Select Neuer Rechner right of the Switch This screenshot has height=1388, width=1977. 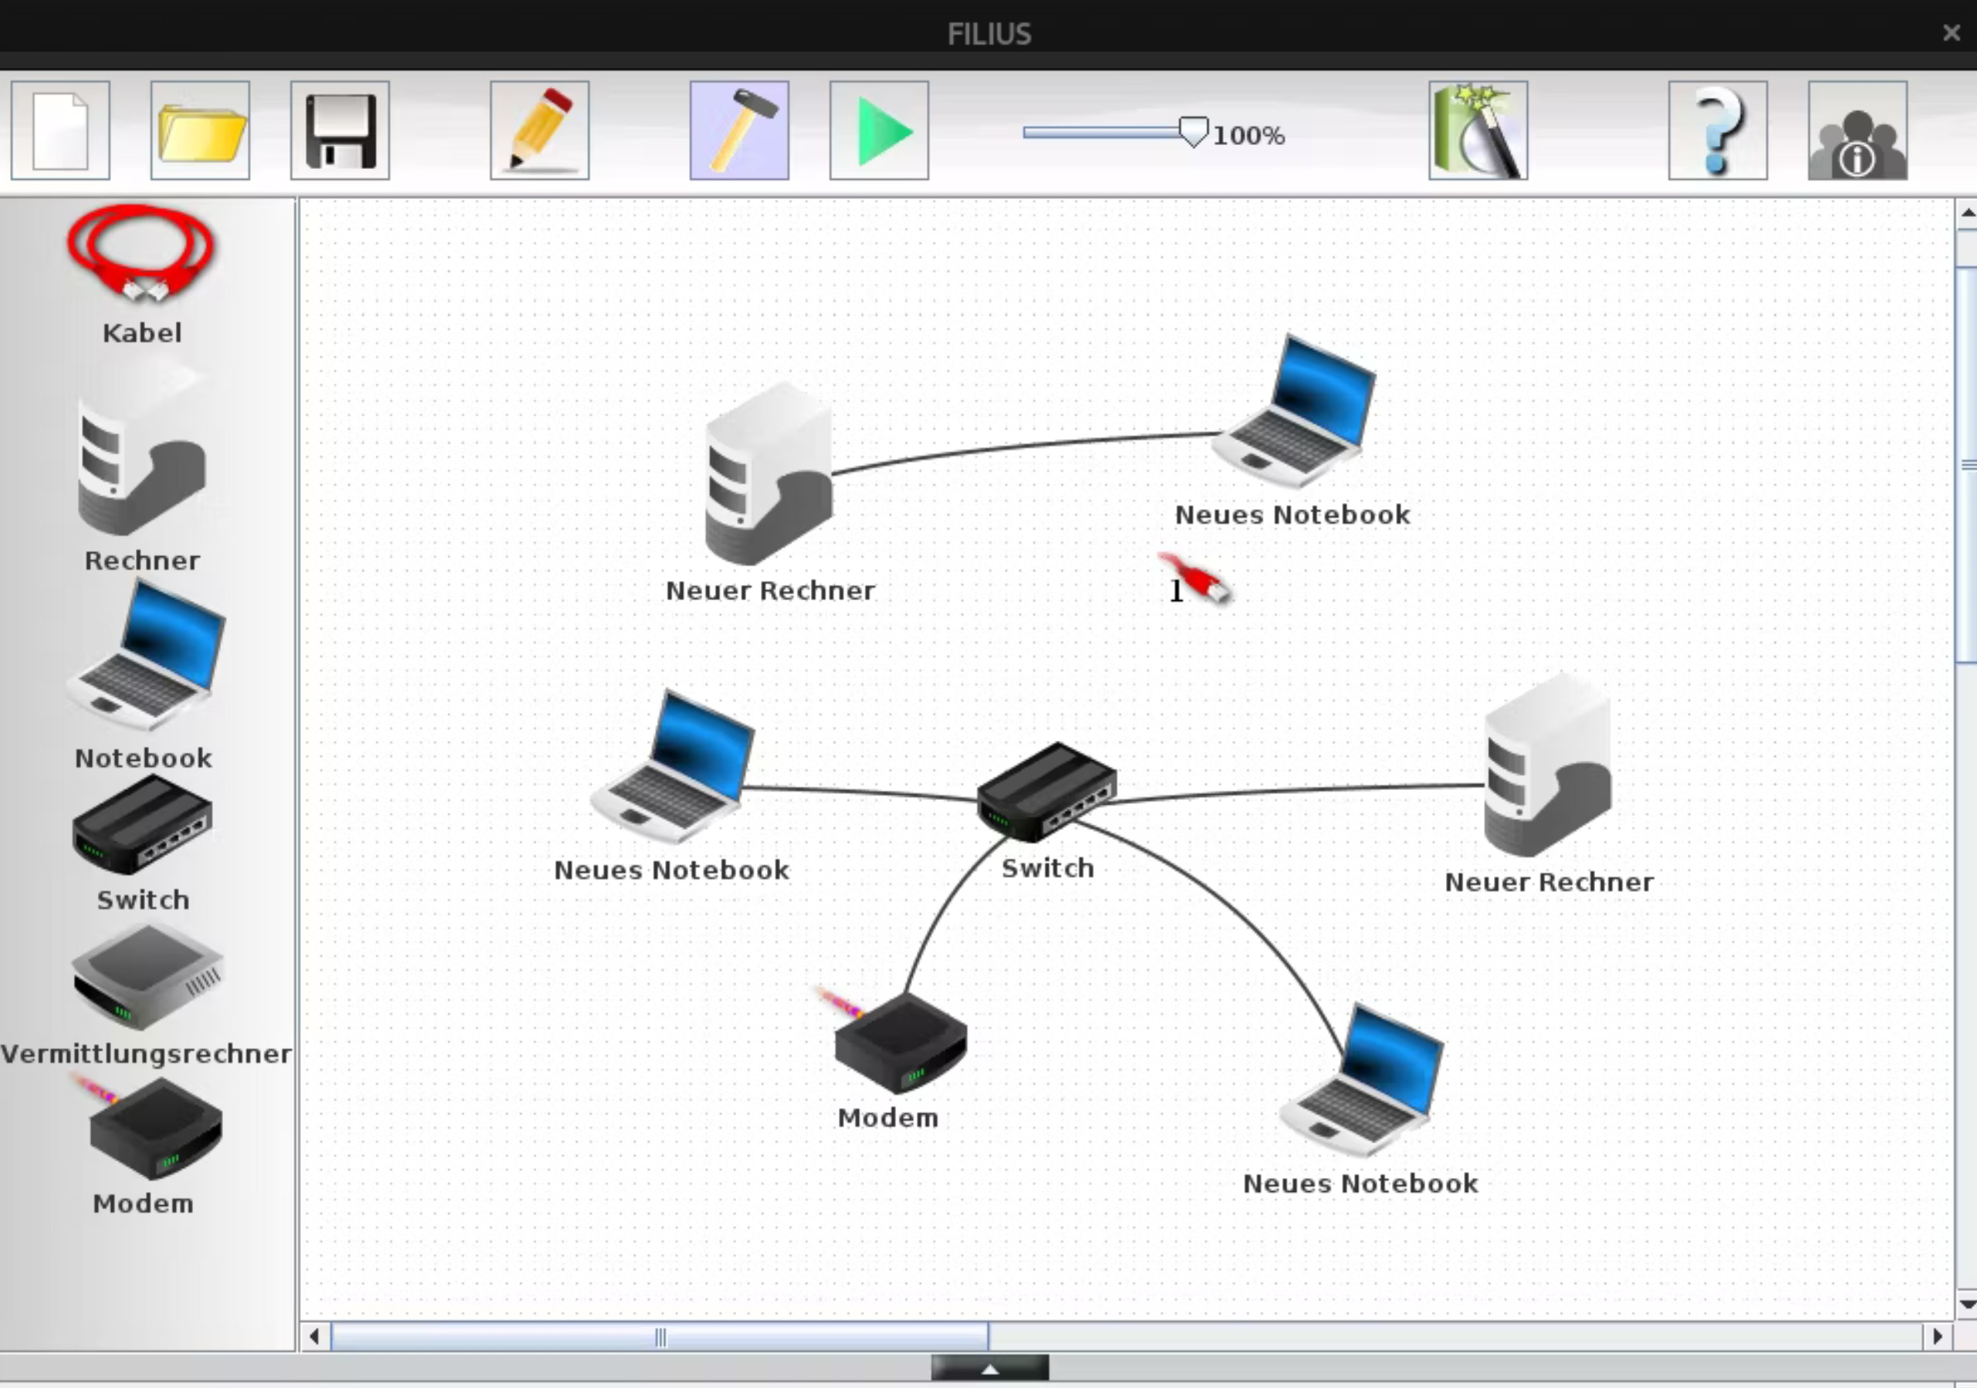pyautogui.click(x=1548, y=766)
